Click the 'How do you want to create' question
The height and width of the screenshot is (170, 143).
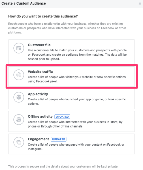pos(43,16)
